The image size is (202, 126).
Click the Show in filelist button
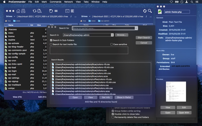pos(124,97)
